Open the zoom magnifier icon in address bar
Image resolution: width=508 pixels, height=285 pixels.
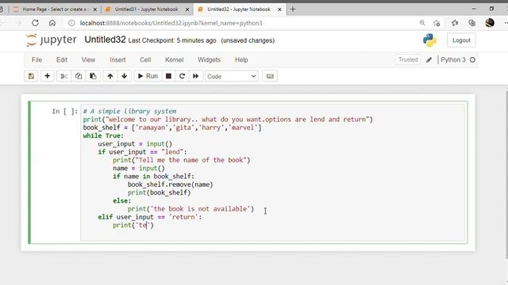pos(422,23)
